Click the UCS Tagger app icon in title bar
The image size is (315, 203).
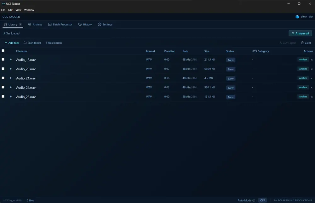click(3, 3)
